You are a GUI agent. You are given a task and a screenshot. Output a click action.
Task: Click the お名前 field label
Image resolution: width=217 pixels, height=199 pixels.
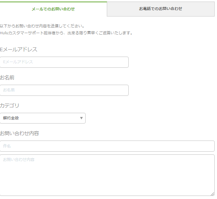pos(7,77)
